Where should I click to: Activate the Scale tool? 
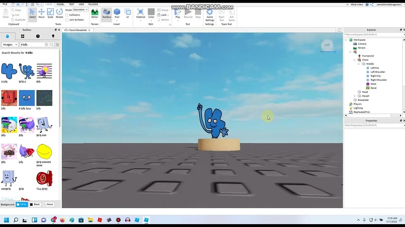[x=50, y=13]
